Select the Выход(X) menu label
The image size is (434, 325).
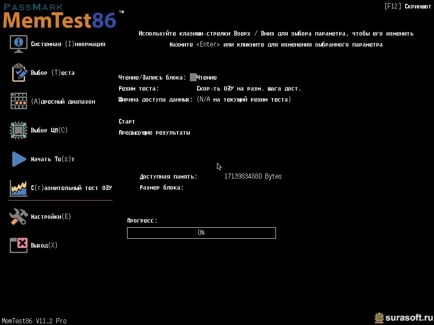tap(44, 245)
